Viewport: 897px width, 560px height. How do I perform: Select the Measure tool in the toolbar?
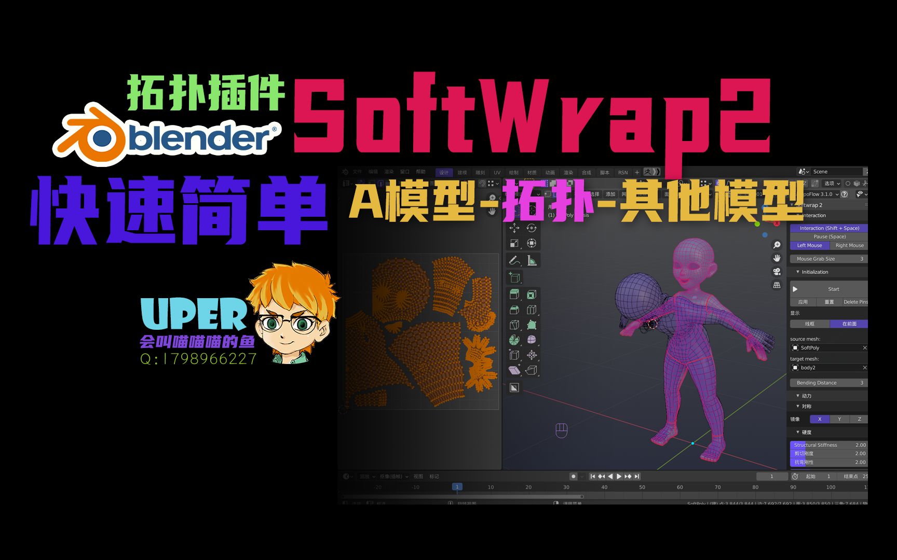[x=532, y=260]
